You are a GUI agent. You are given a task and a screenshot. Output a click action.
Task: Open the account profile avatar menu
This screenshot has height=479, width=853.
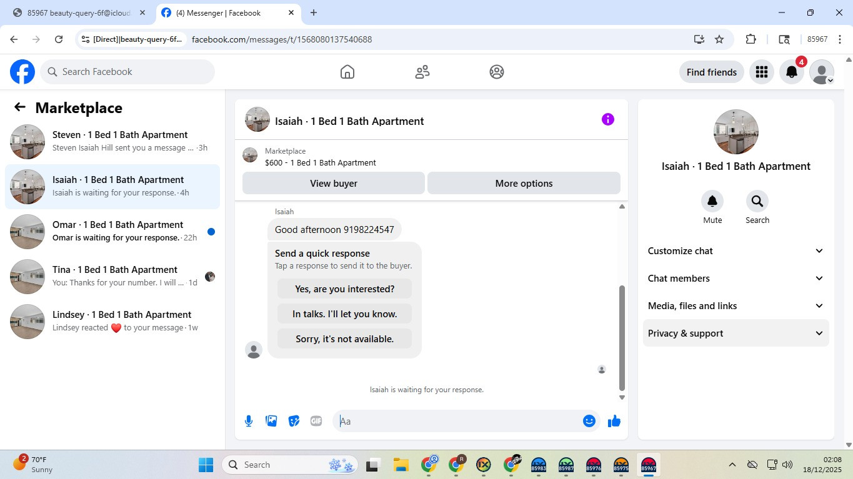tap(822, 72)
